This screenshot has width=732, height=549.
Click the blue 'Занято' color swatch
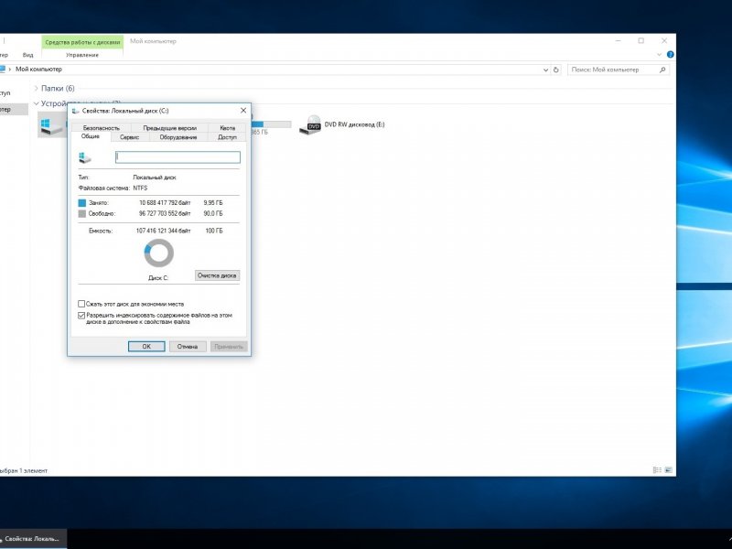pyautogui.click(x=82, y=203)
